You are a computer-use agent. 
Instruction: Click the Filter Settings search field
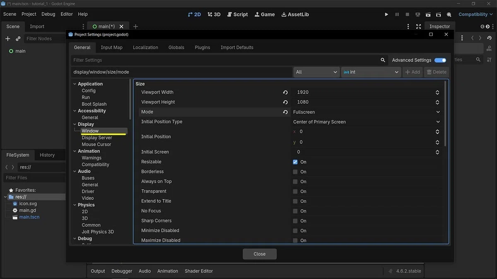pos(229,60)
